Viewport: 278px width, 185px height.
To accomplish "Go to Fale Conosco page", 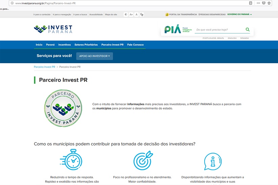I will pyautogui.click(x=135, y=45).
